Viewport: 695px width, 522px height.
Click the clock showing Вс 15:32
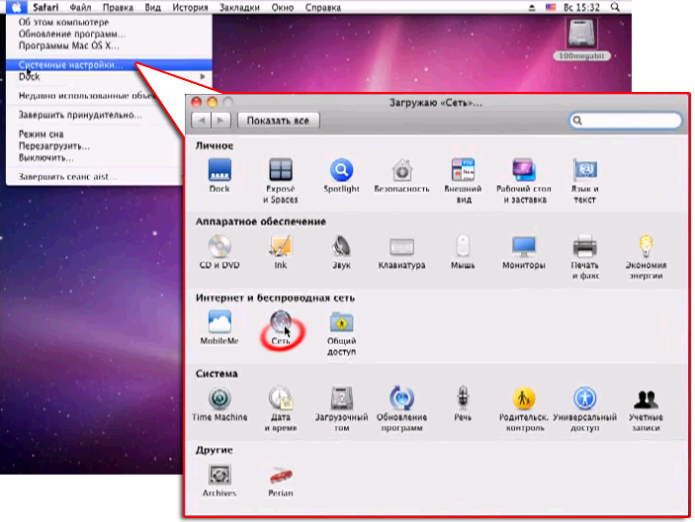(x=581, y=8)
